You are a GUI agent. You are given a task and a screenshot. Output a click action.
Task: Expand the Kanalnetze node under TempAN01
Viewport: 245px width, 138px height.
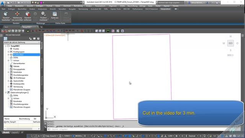(x=8, y=72)
